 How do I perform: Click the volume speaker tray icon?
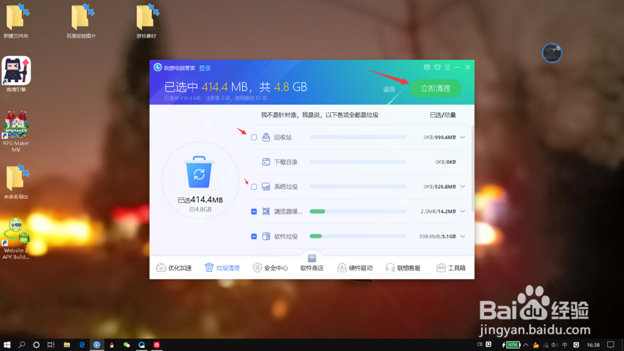pyautogui.click(x=555, y=345)
